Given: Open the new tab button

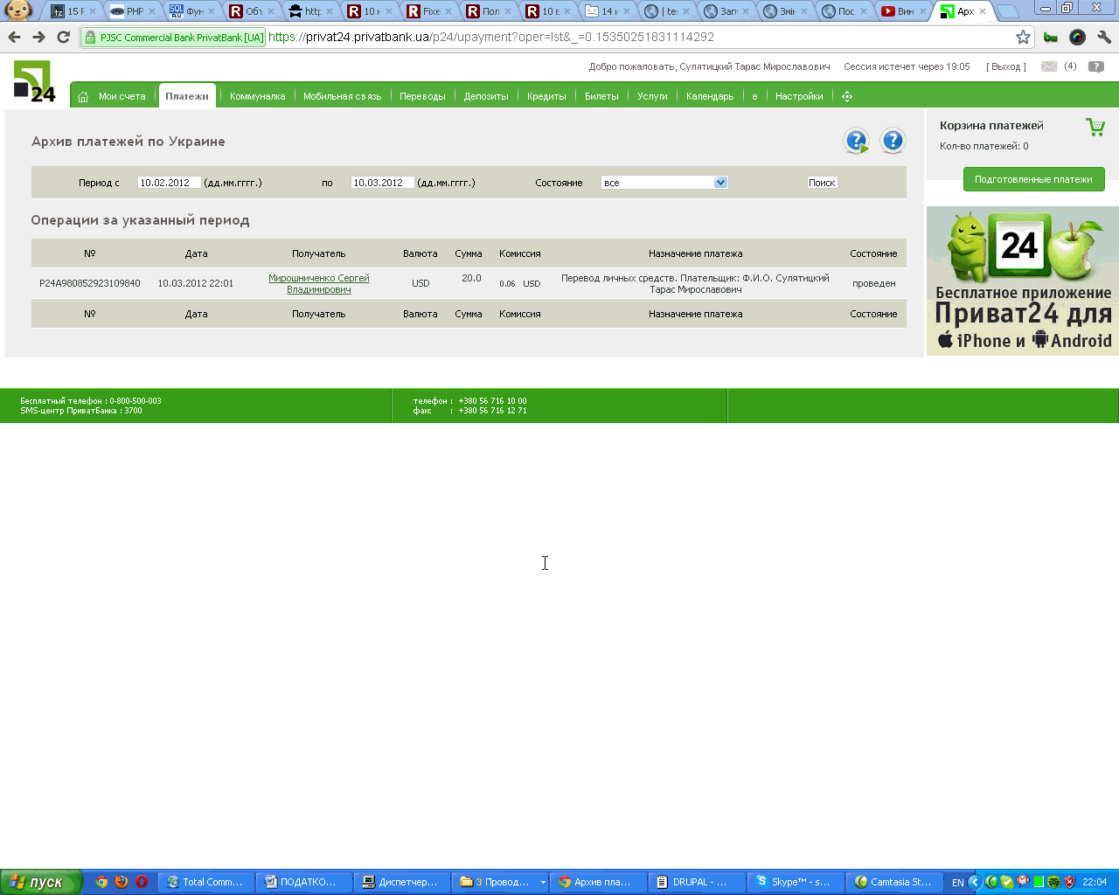Looking at the screenshot, I should [x=1008, y=11].
